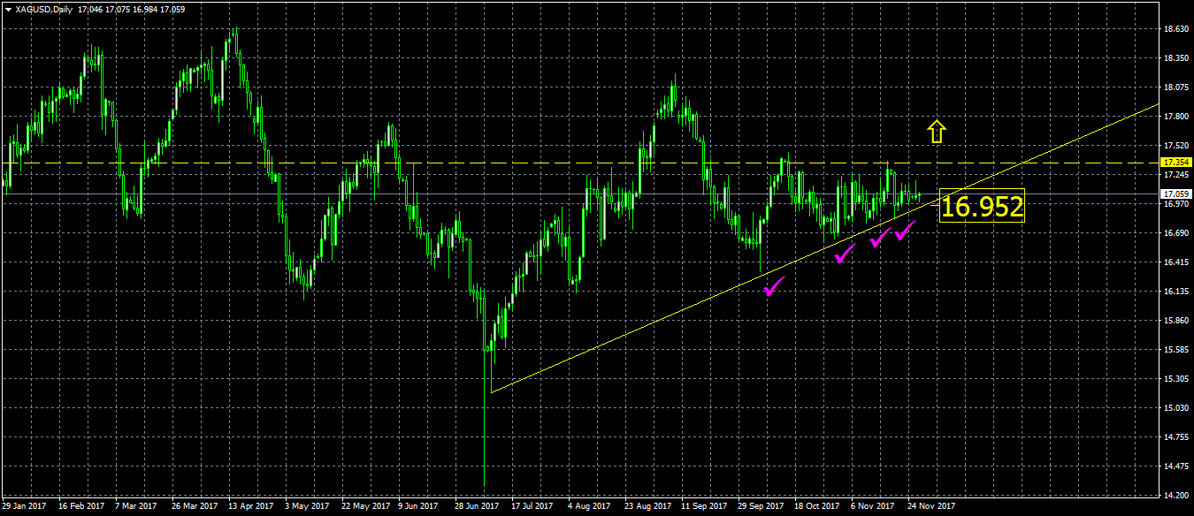This screenshot has height=516, width=1194.
Task: Click the second magenta checkmark from left
Action: pos(845,254)
